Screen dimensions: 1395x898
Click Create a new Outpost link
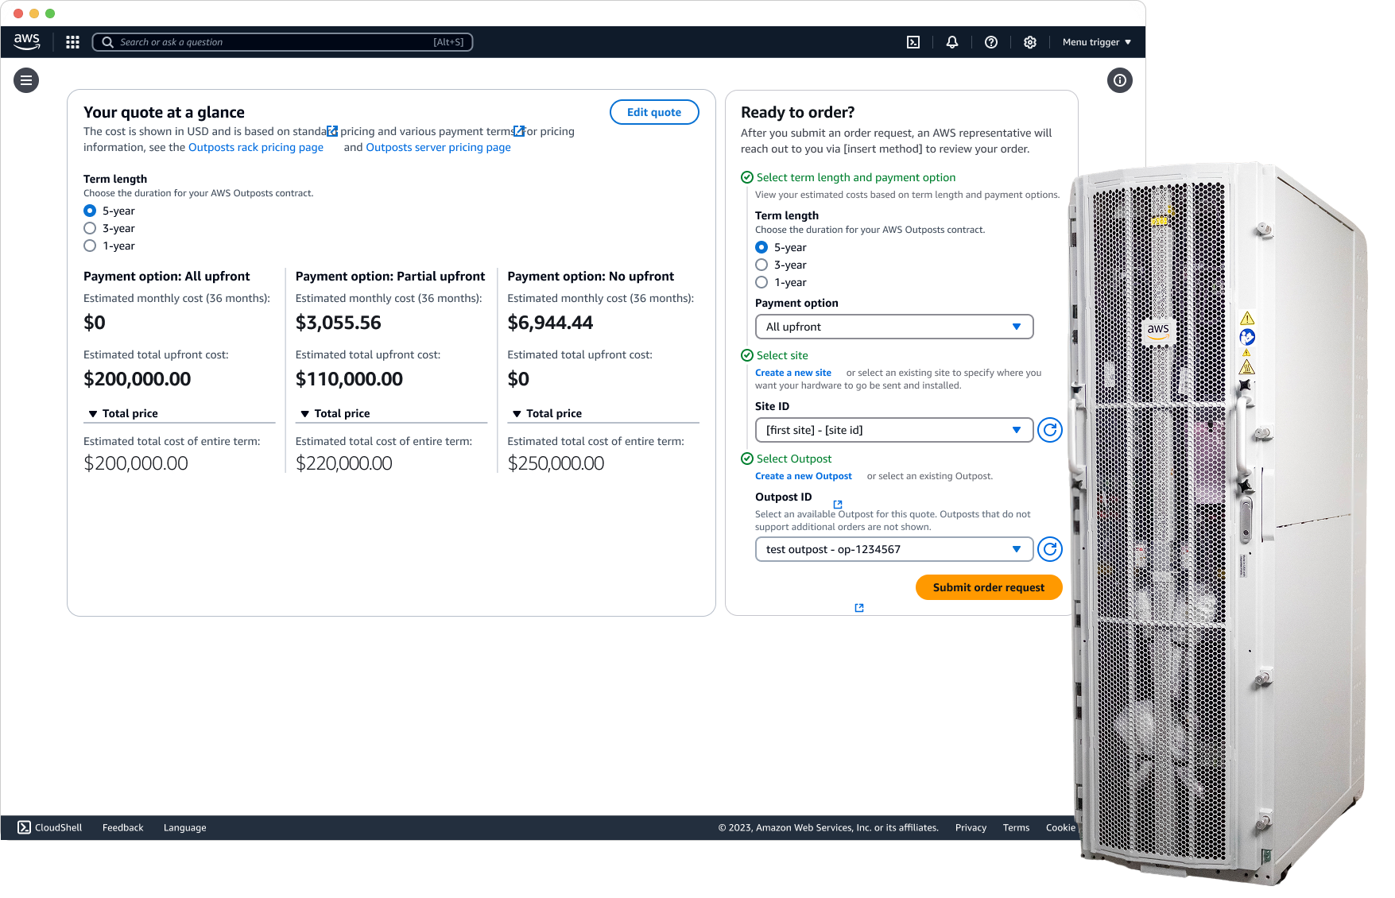pyautogui.click(x=804, y=476)
